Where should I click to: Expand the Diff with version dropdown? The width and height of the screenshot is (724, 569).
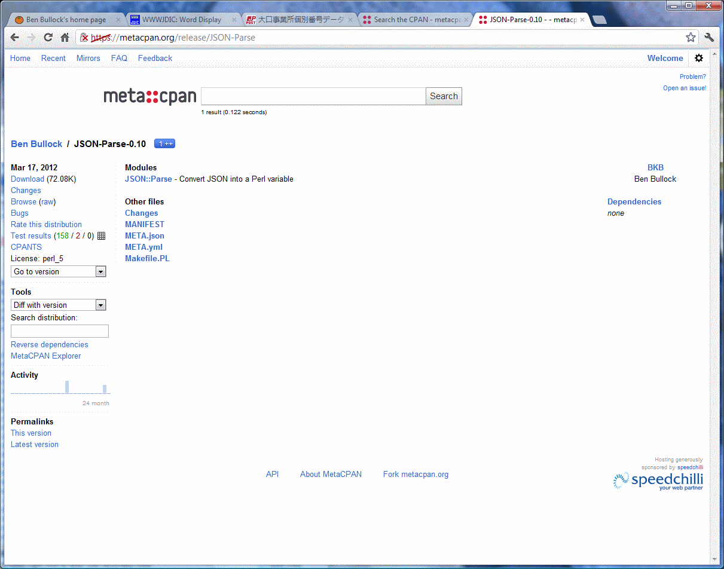coord(59,305)
